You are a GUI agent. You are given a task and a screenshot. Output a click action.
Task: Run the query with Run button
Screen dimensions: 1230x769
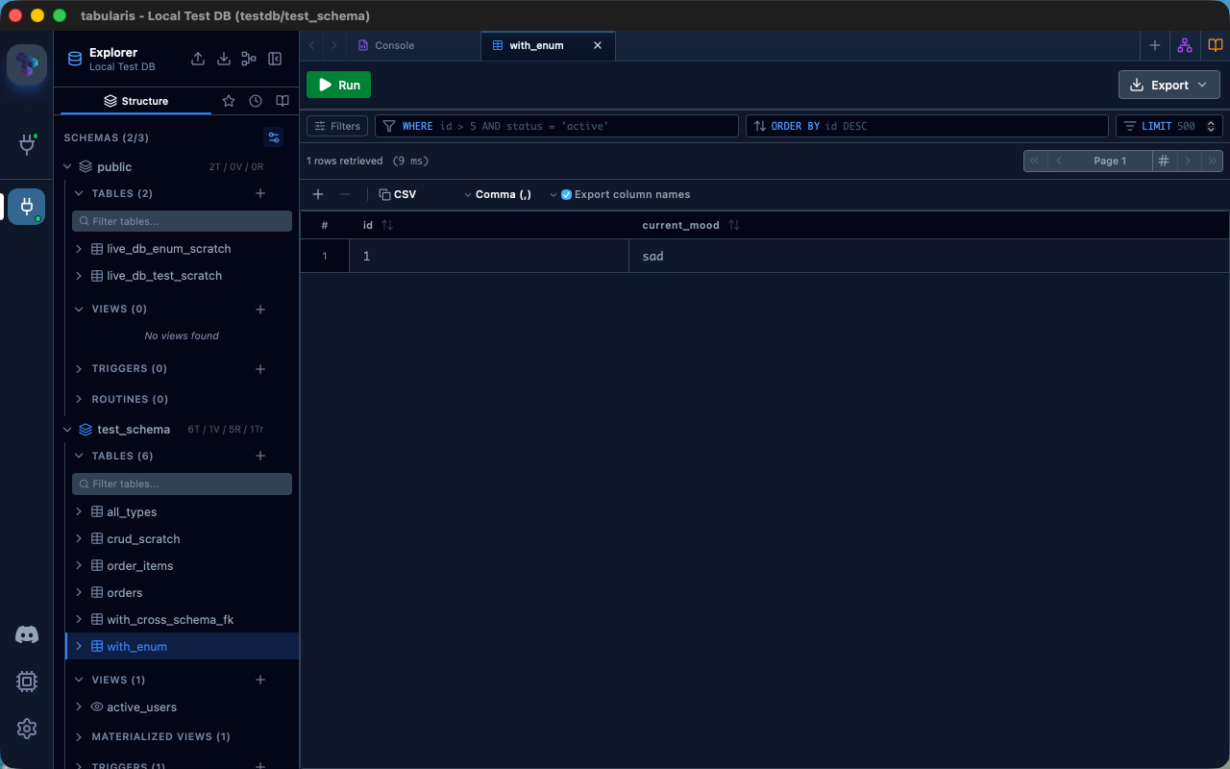pos(338,85)
